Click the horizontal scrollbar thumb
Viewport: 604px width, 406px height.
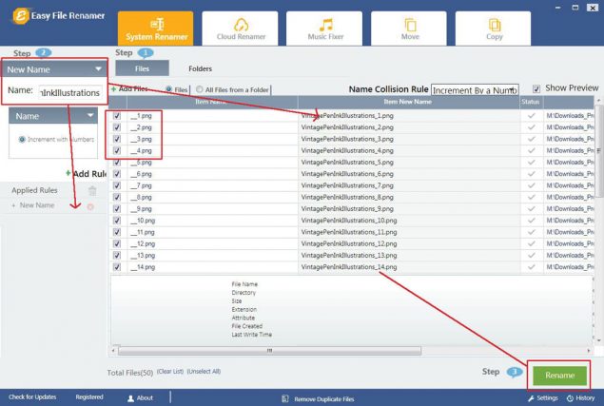(x=269, y=351)
